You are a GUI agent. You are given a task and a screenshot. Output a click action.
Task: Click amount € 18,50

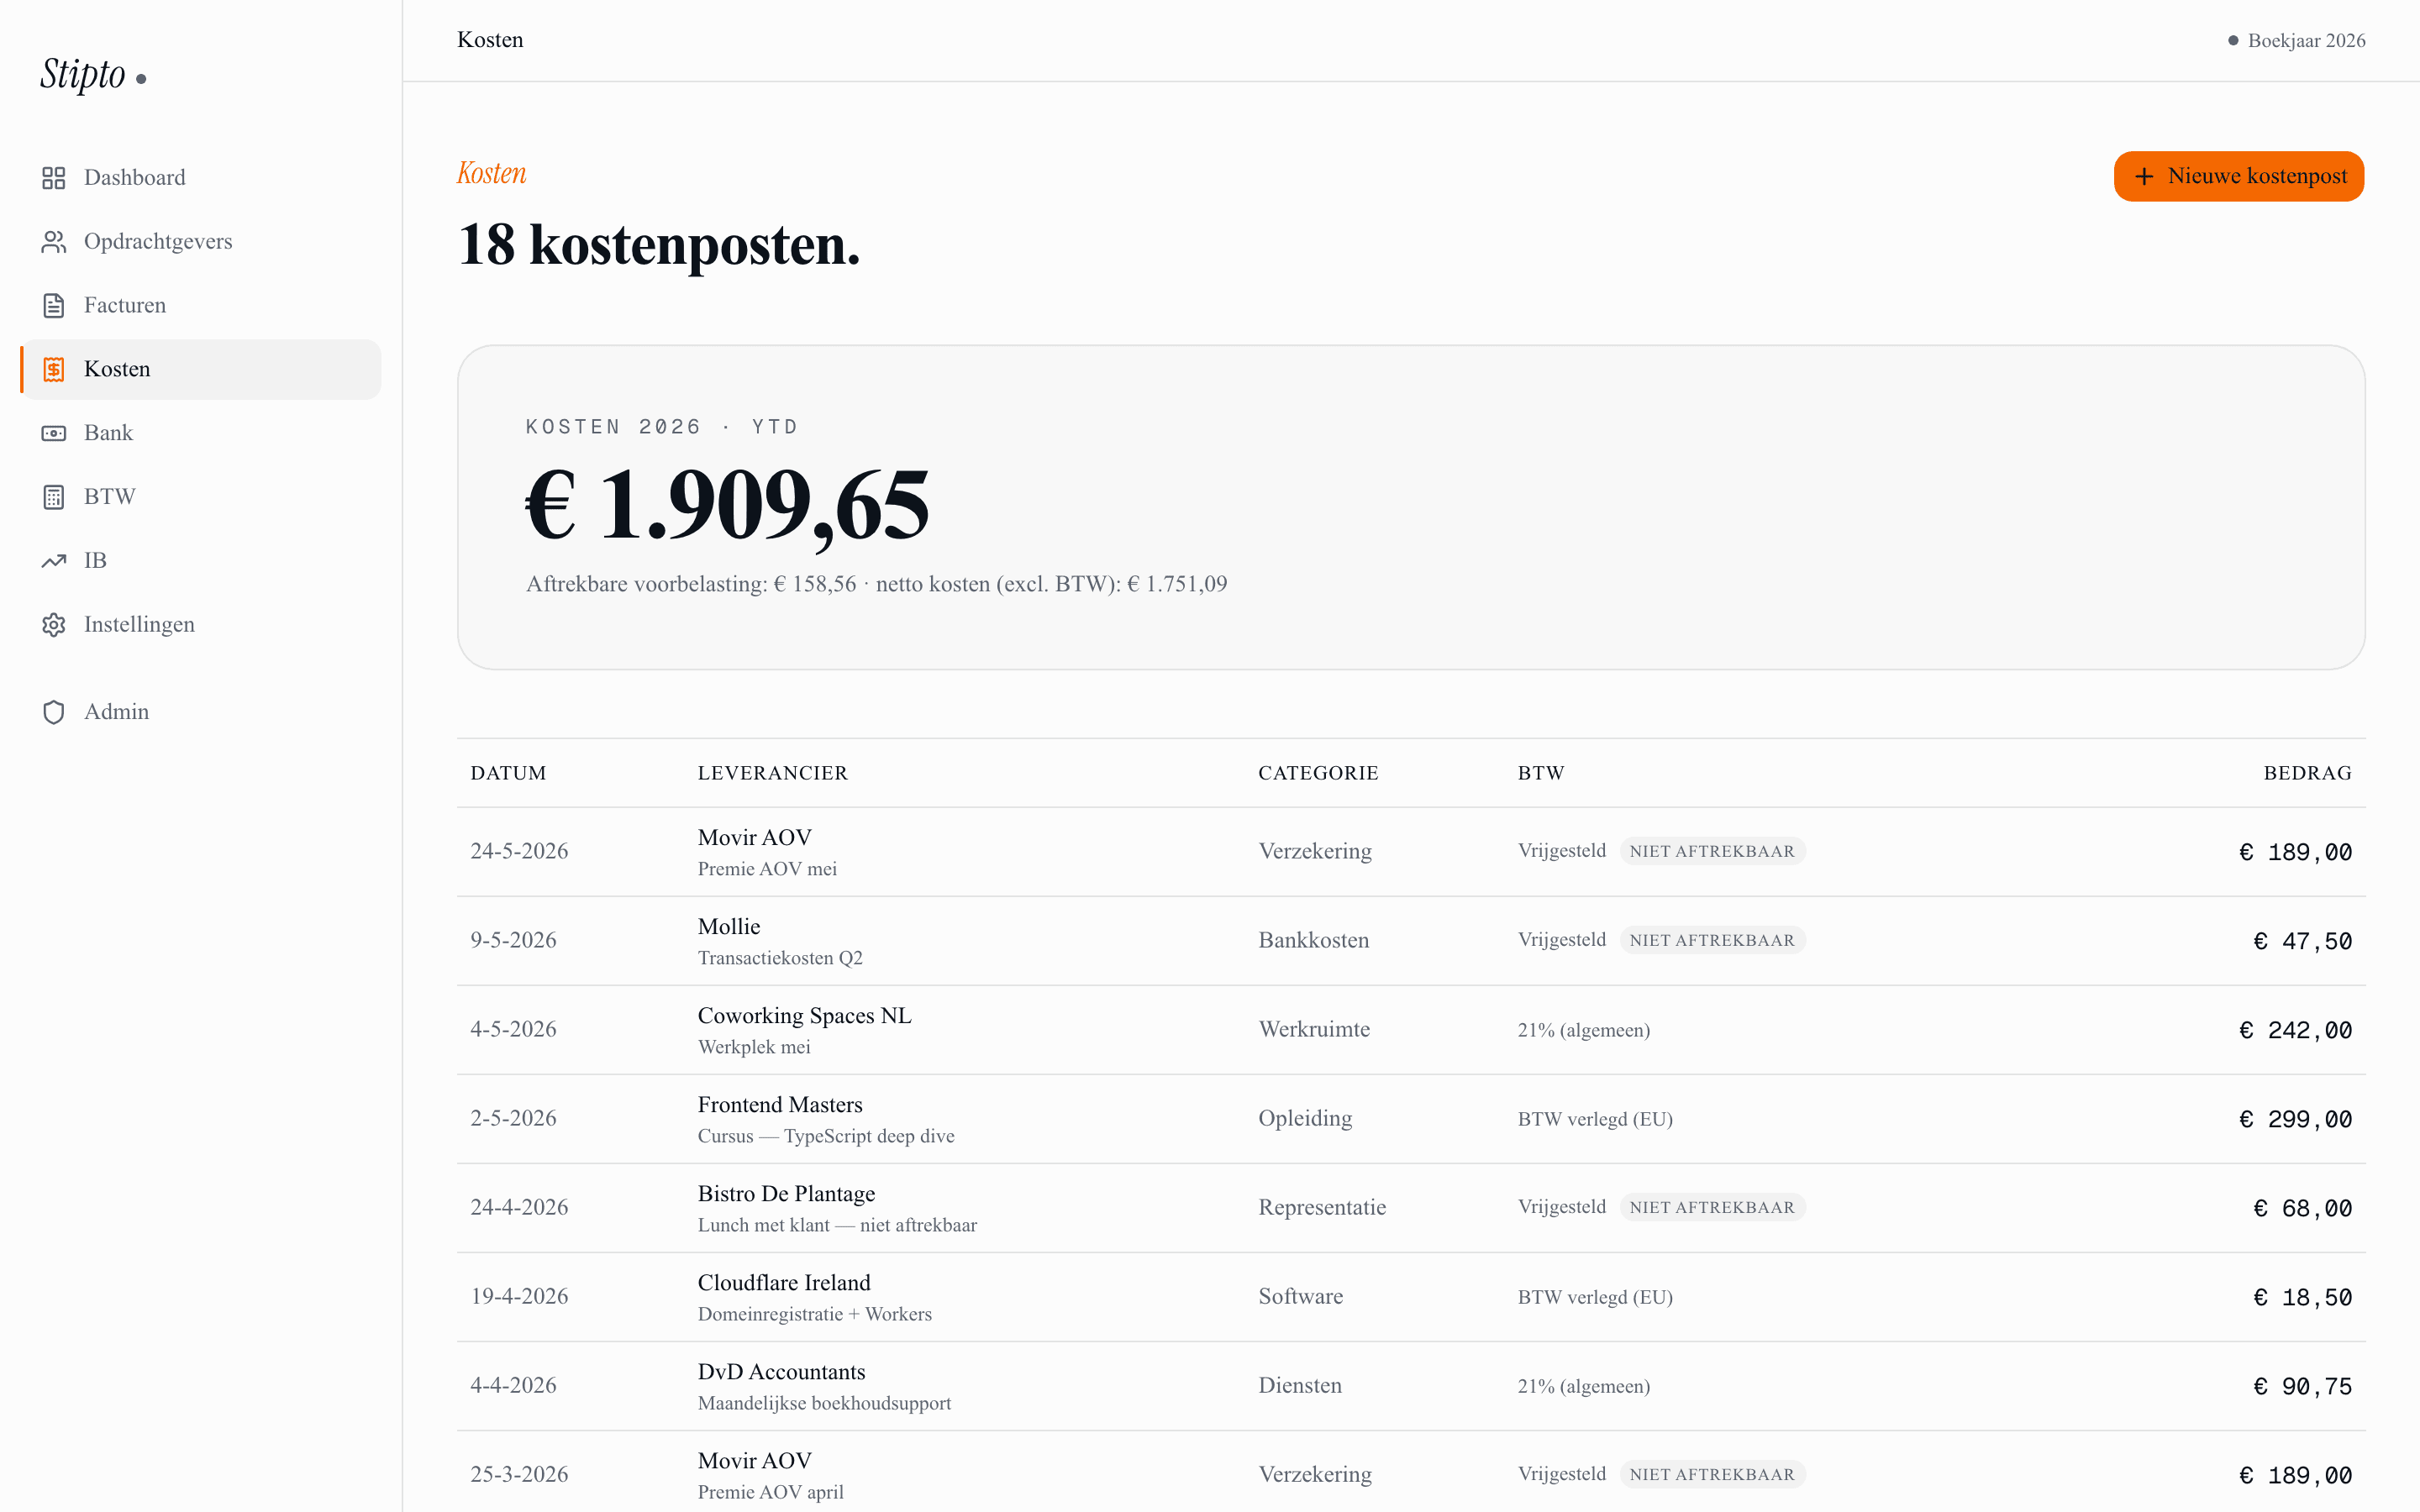pos(2302,1298)
